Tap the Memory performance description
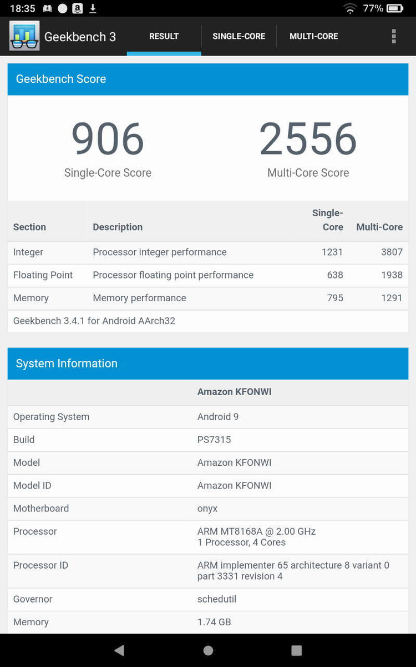The width and height of the screenshot is (416, 667). click(139, 298)
